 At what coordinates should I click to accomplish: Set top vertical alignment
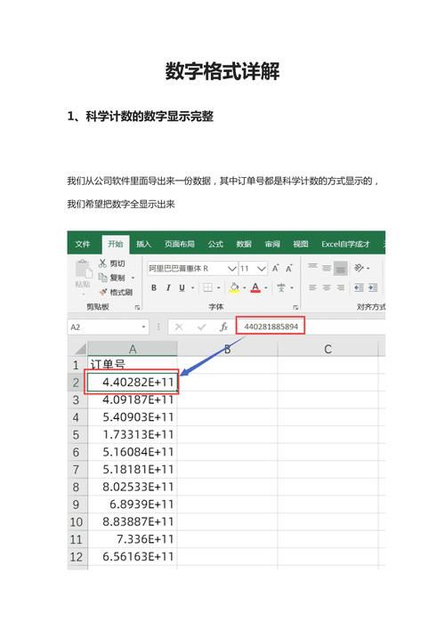coord(312,268)
